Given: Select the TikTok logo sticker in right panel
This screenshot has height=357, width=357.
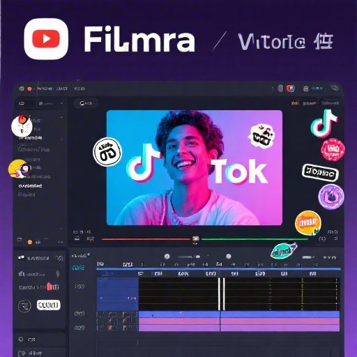Looking at the screenshot, I should tap(324, 123).
